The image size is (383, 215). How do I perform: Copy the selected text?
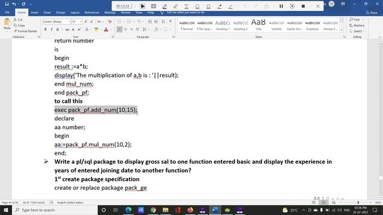pos(19,25)
